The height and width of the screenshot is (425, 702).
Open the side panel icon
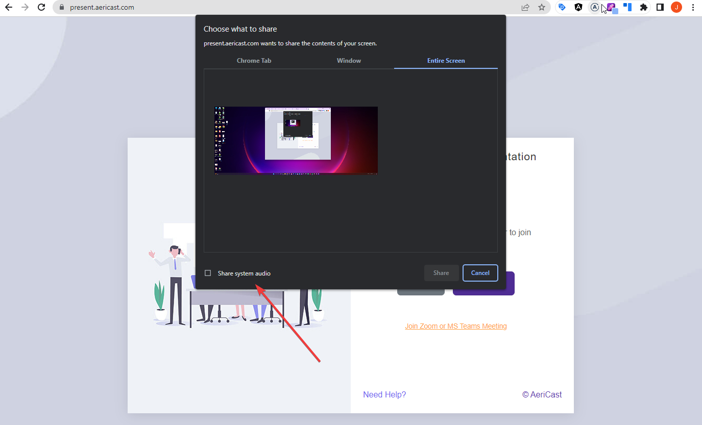(660, 7)
